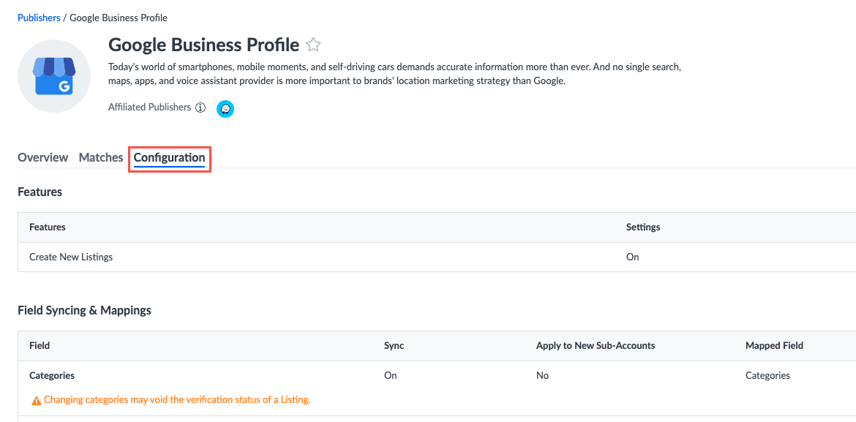Viewport: 856px width, 422px height.
Task: Click the favorite star next to the title
Action: click(x=313, y=45)
